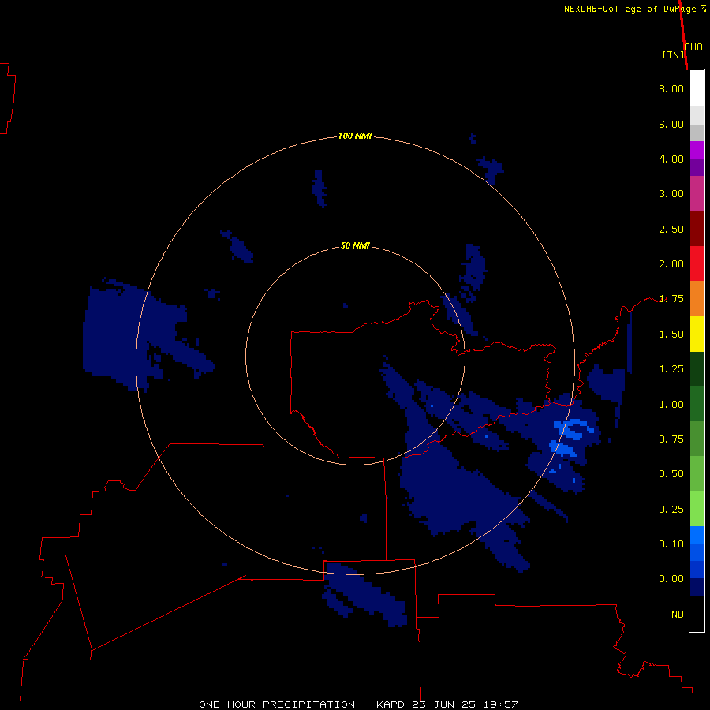Click the 2.50 legend value

coord(671,229)
